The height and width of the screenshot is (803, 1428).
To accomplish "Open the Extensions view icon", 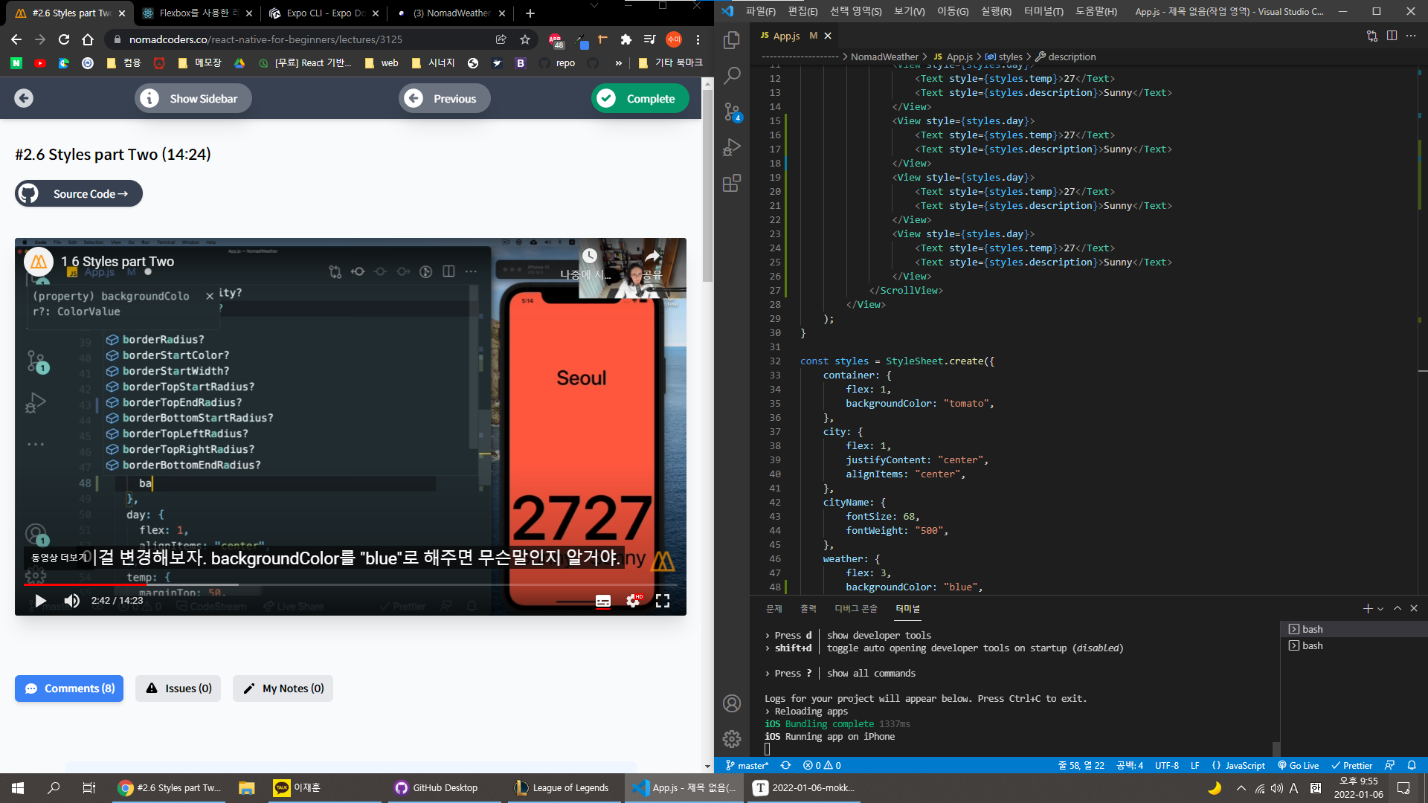I will (732, 183).
